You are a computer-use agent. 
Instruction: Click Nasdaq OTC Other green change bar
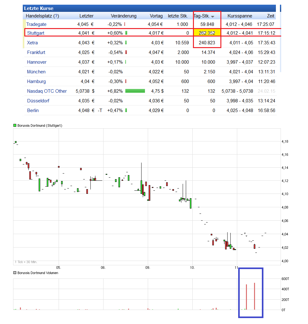pyautogui.click(x=135, y=91)
